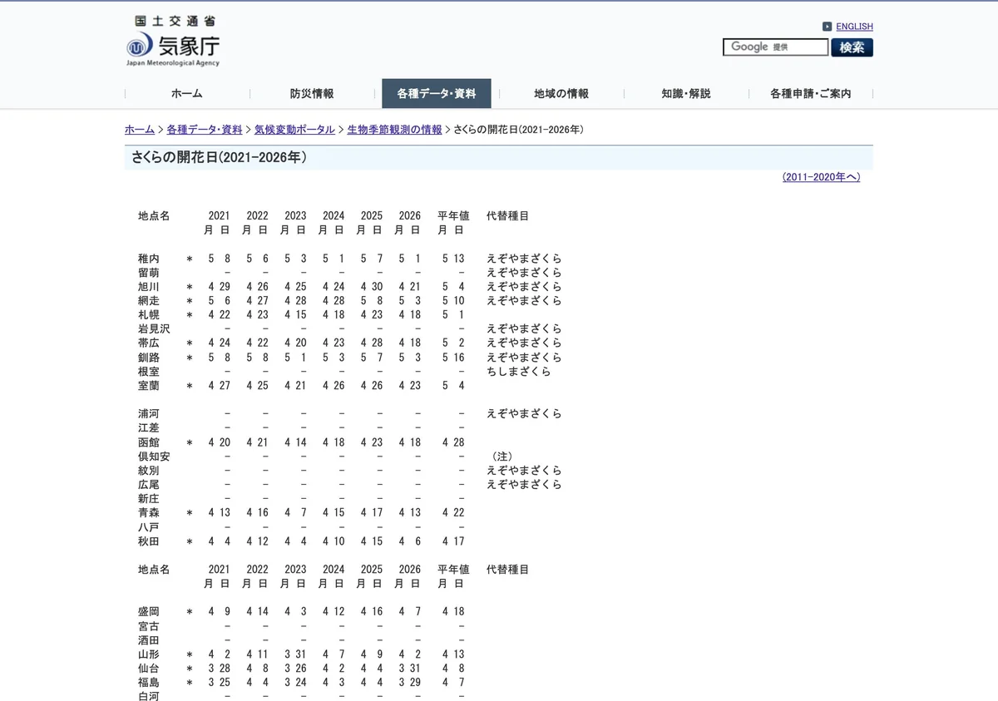The image size is (998, 701).
Task: Click the 室蘭 row label
Action: point(149,386)
